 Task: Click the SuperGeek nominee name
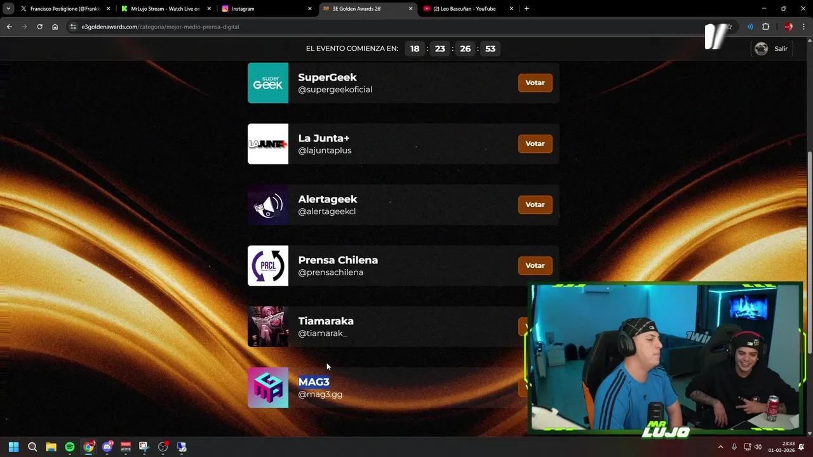(327, 77)
